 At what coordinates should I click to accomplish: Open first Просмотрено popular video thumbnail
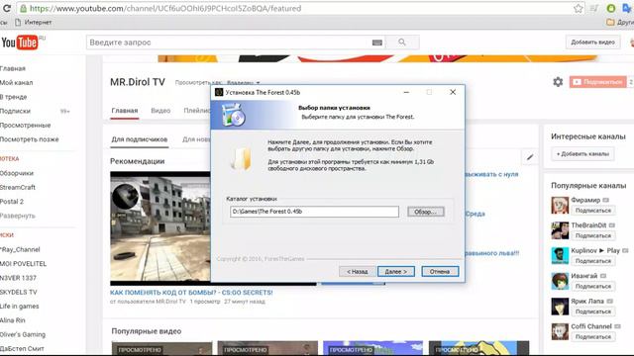pos(161,348)
